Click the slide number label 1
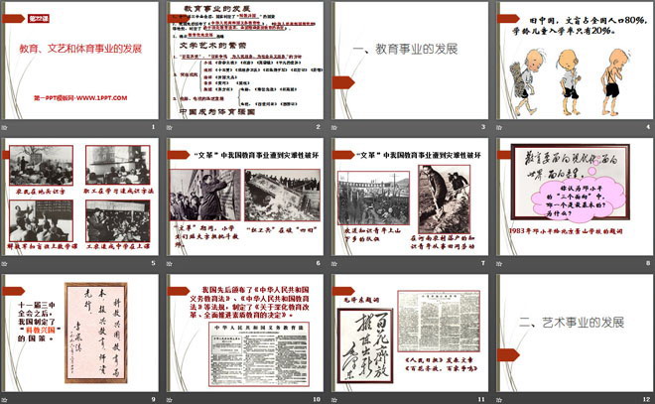655x404 pixels. point(153,127)
